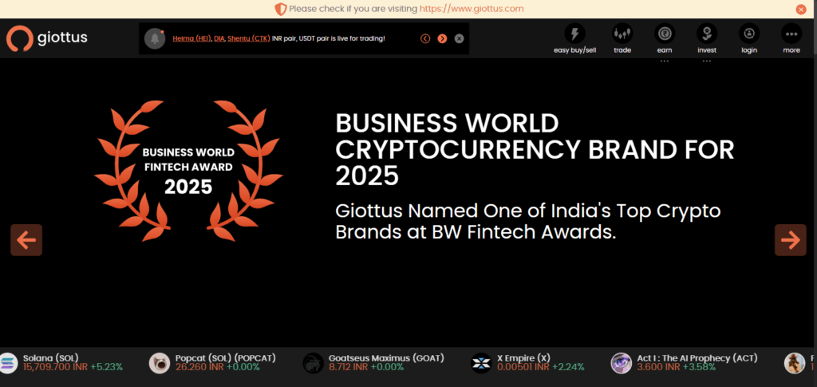Click the shield security icon
817x387 pixels.
281,9
